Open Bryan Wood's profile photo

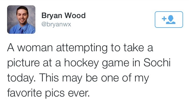[x=21, y=20]
